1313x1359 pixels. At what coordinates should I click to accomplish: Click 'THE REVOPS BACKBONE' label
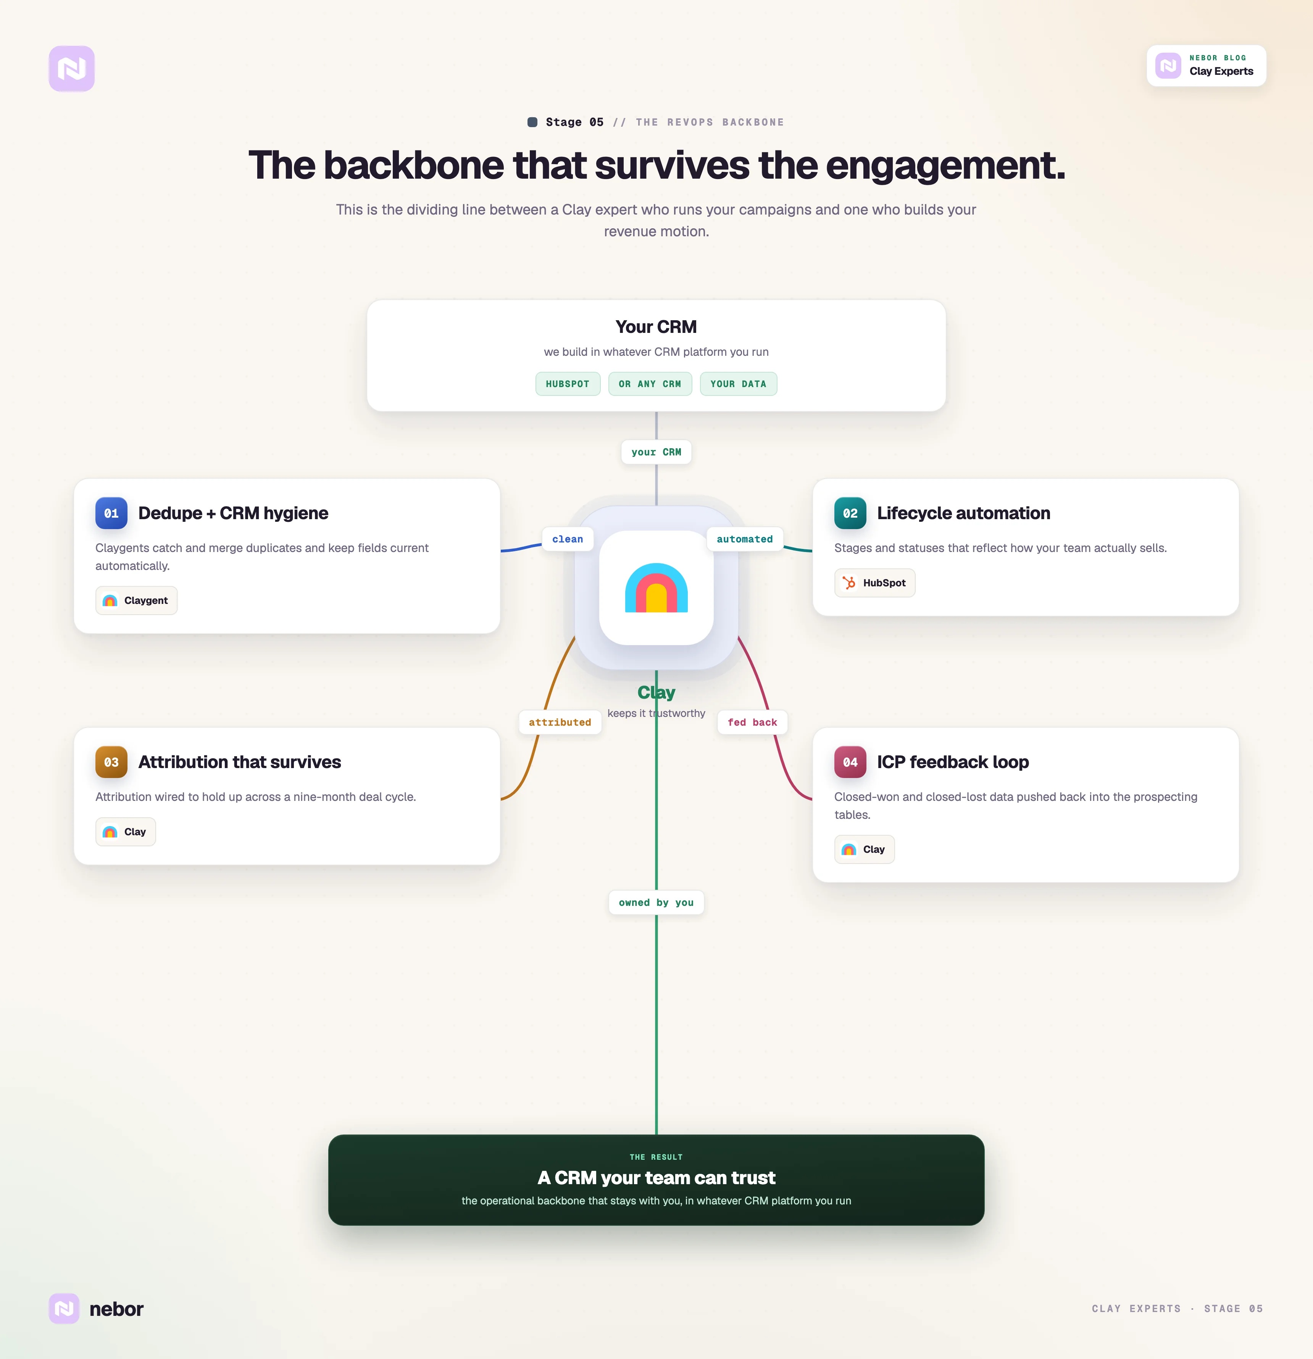click(710, 122)
